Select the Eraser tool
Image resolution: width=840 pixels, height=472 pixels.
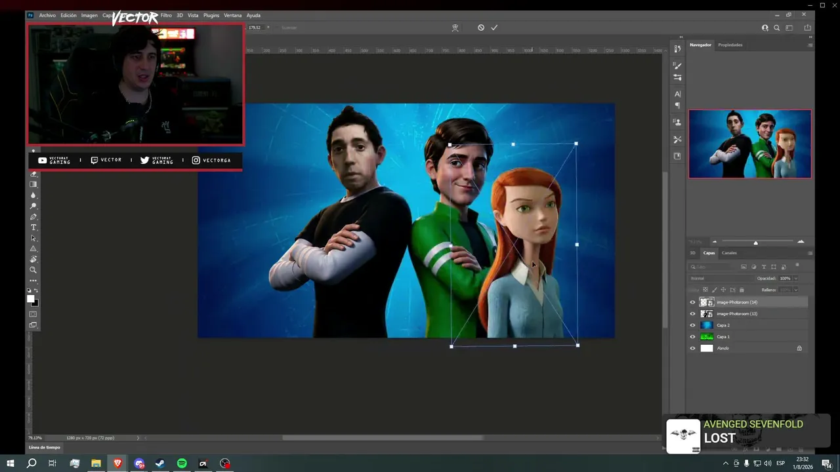point(34,174)
